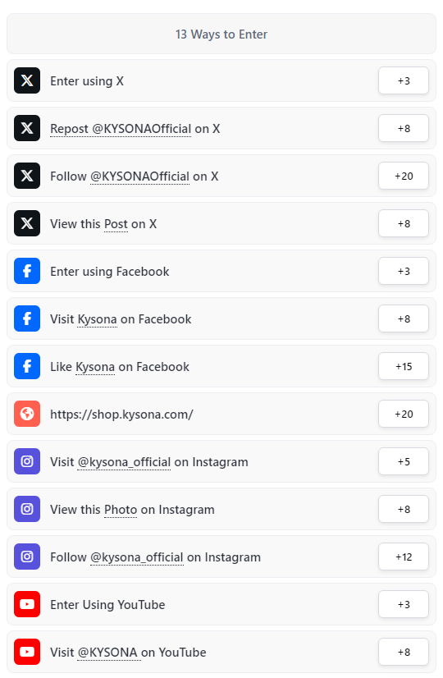This screenshot has height=678, width=443.
Task: Click +5 button for Visit Instagram entry
Action: (x=404, y=461)
